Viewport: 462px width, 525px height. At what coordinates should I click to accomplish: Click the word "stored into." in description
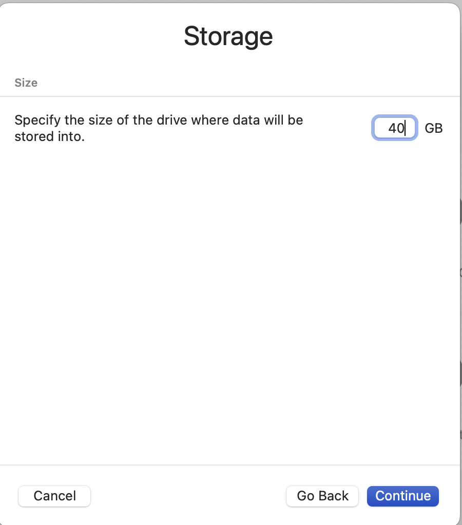[x=50, y=136]
